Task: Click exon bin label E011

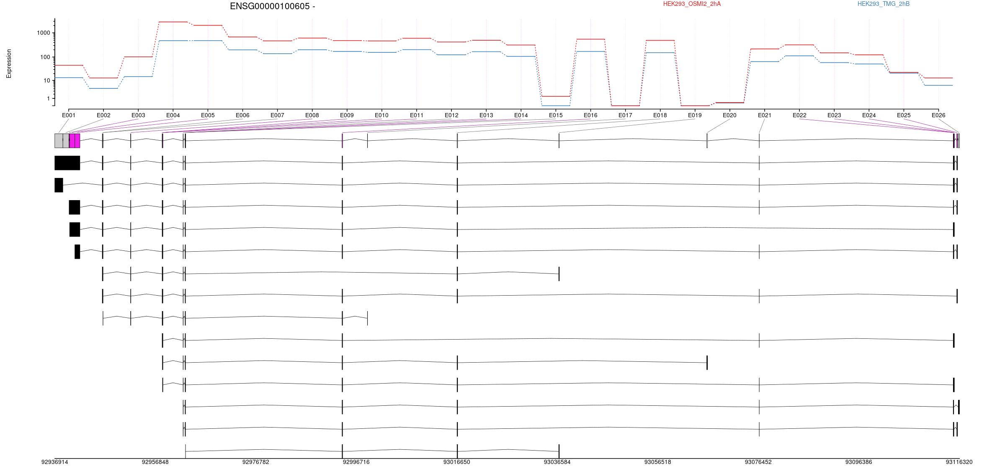Action: pos(416,115)
